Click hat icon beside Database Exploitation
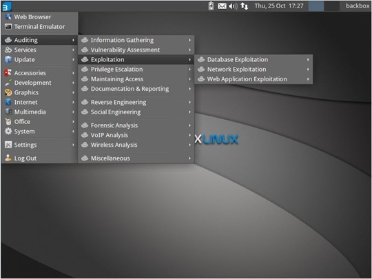Viewport: 372px width, 279px height. tap(201, 59)
